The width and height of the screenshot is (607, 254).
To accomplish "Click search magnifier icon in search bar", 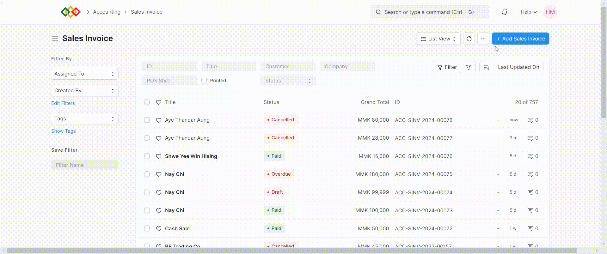I will (378, 12).
